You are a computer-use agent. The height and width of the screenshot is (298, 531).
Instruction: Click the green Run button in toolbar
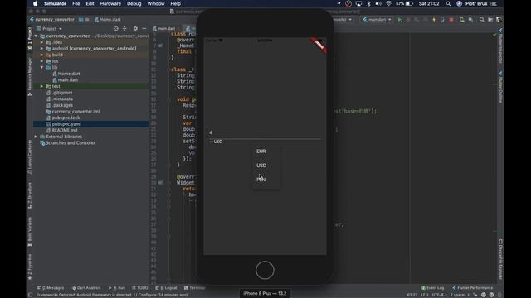point(400,20)
